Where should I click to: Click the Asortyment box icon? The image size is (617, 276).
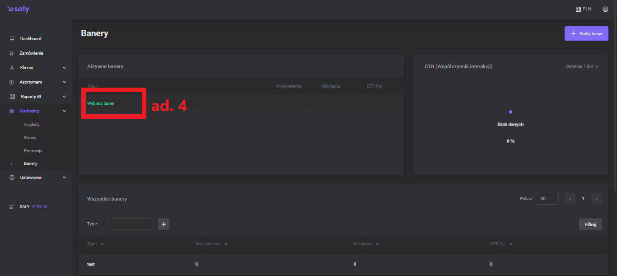click(x=12, y=82)
